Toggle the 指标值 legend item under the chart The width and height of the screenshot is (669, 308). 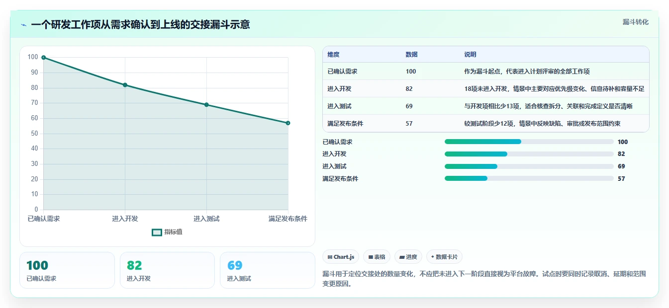pyautogui.click(x=167, y=232)
